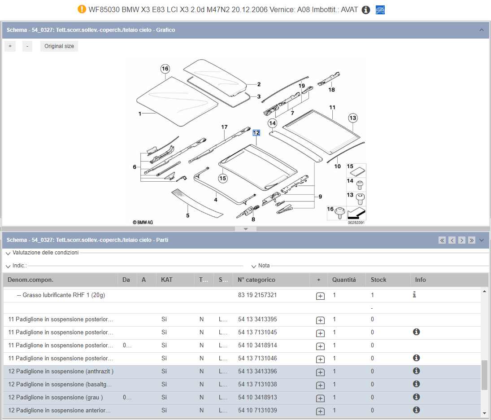Add part 54 13 7131046 with plus icon
Screen dimensions: 491x420
(x=320, y=359)
